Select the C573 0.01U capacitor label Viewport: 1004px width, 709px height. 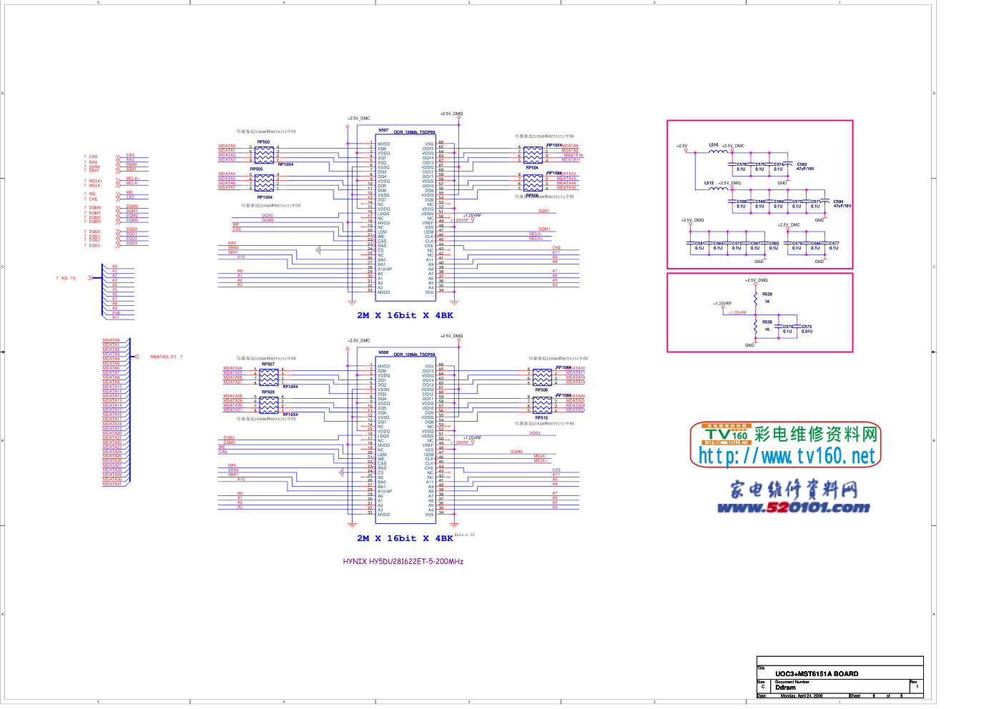(807, 329)
